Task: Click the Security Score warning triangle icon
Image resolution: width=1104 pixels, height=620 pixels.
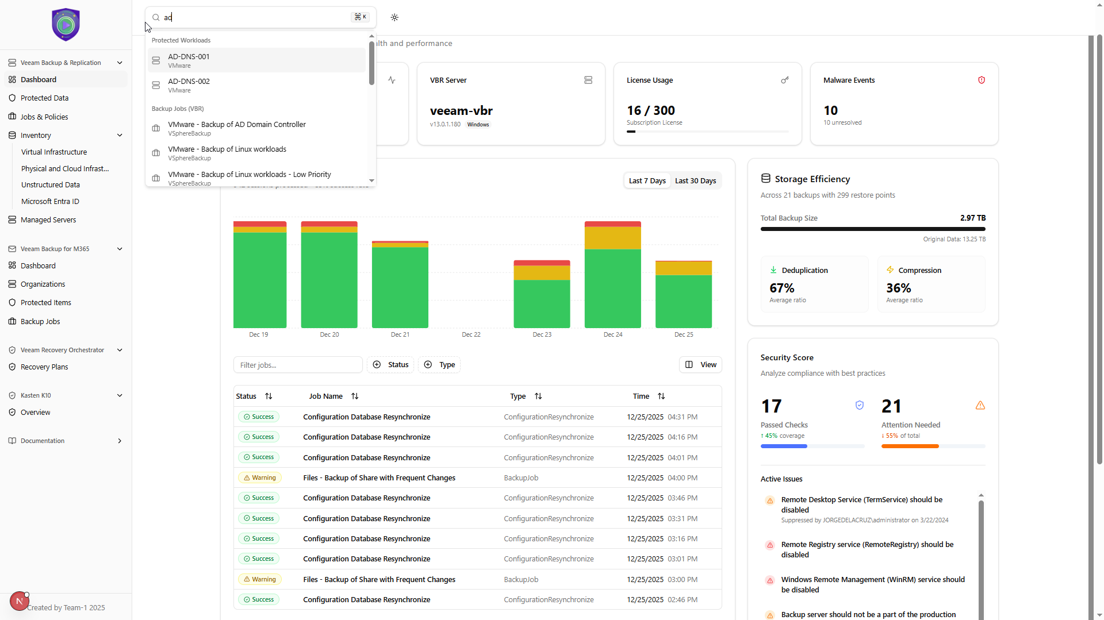Action: [980, 406]
